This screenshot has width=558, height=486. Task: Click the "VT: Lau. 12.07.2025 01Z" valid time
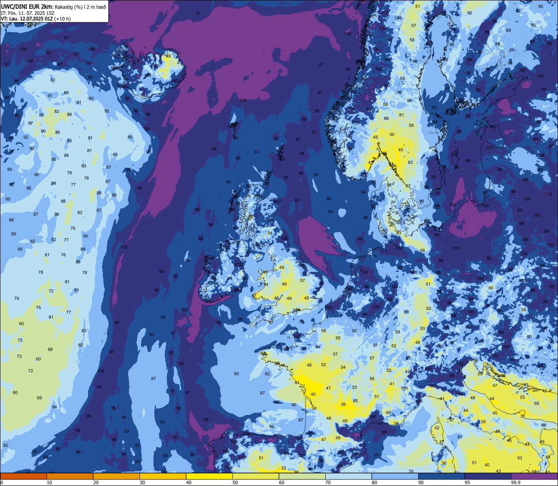click(27, 19)
